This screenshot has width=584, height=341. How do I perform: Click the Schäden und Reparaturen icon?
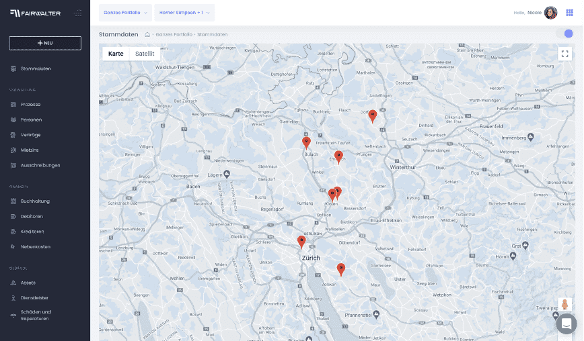point(13,315)
